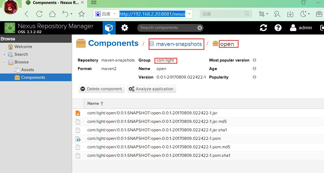The image size is (324, 173).
Task: Click the address bar URL field
Action: pos(152,14)
